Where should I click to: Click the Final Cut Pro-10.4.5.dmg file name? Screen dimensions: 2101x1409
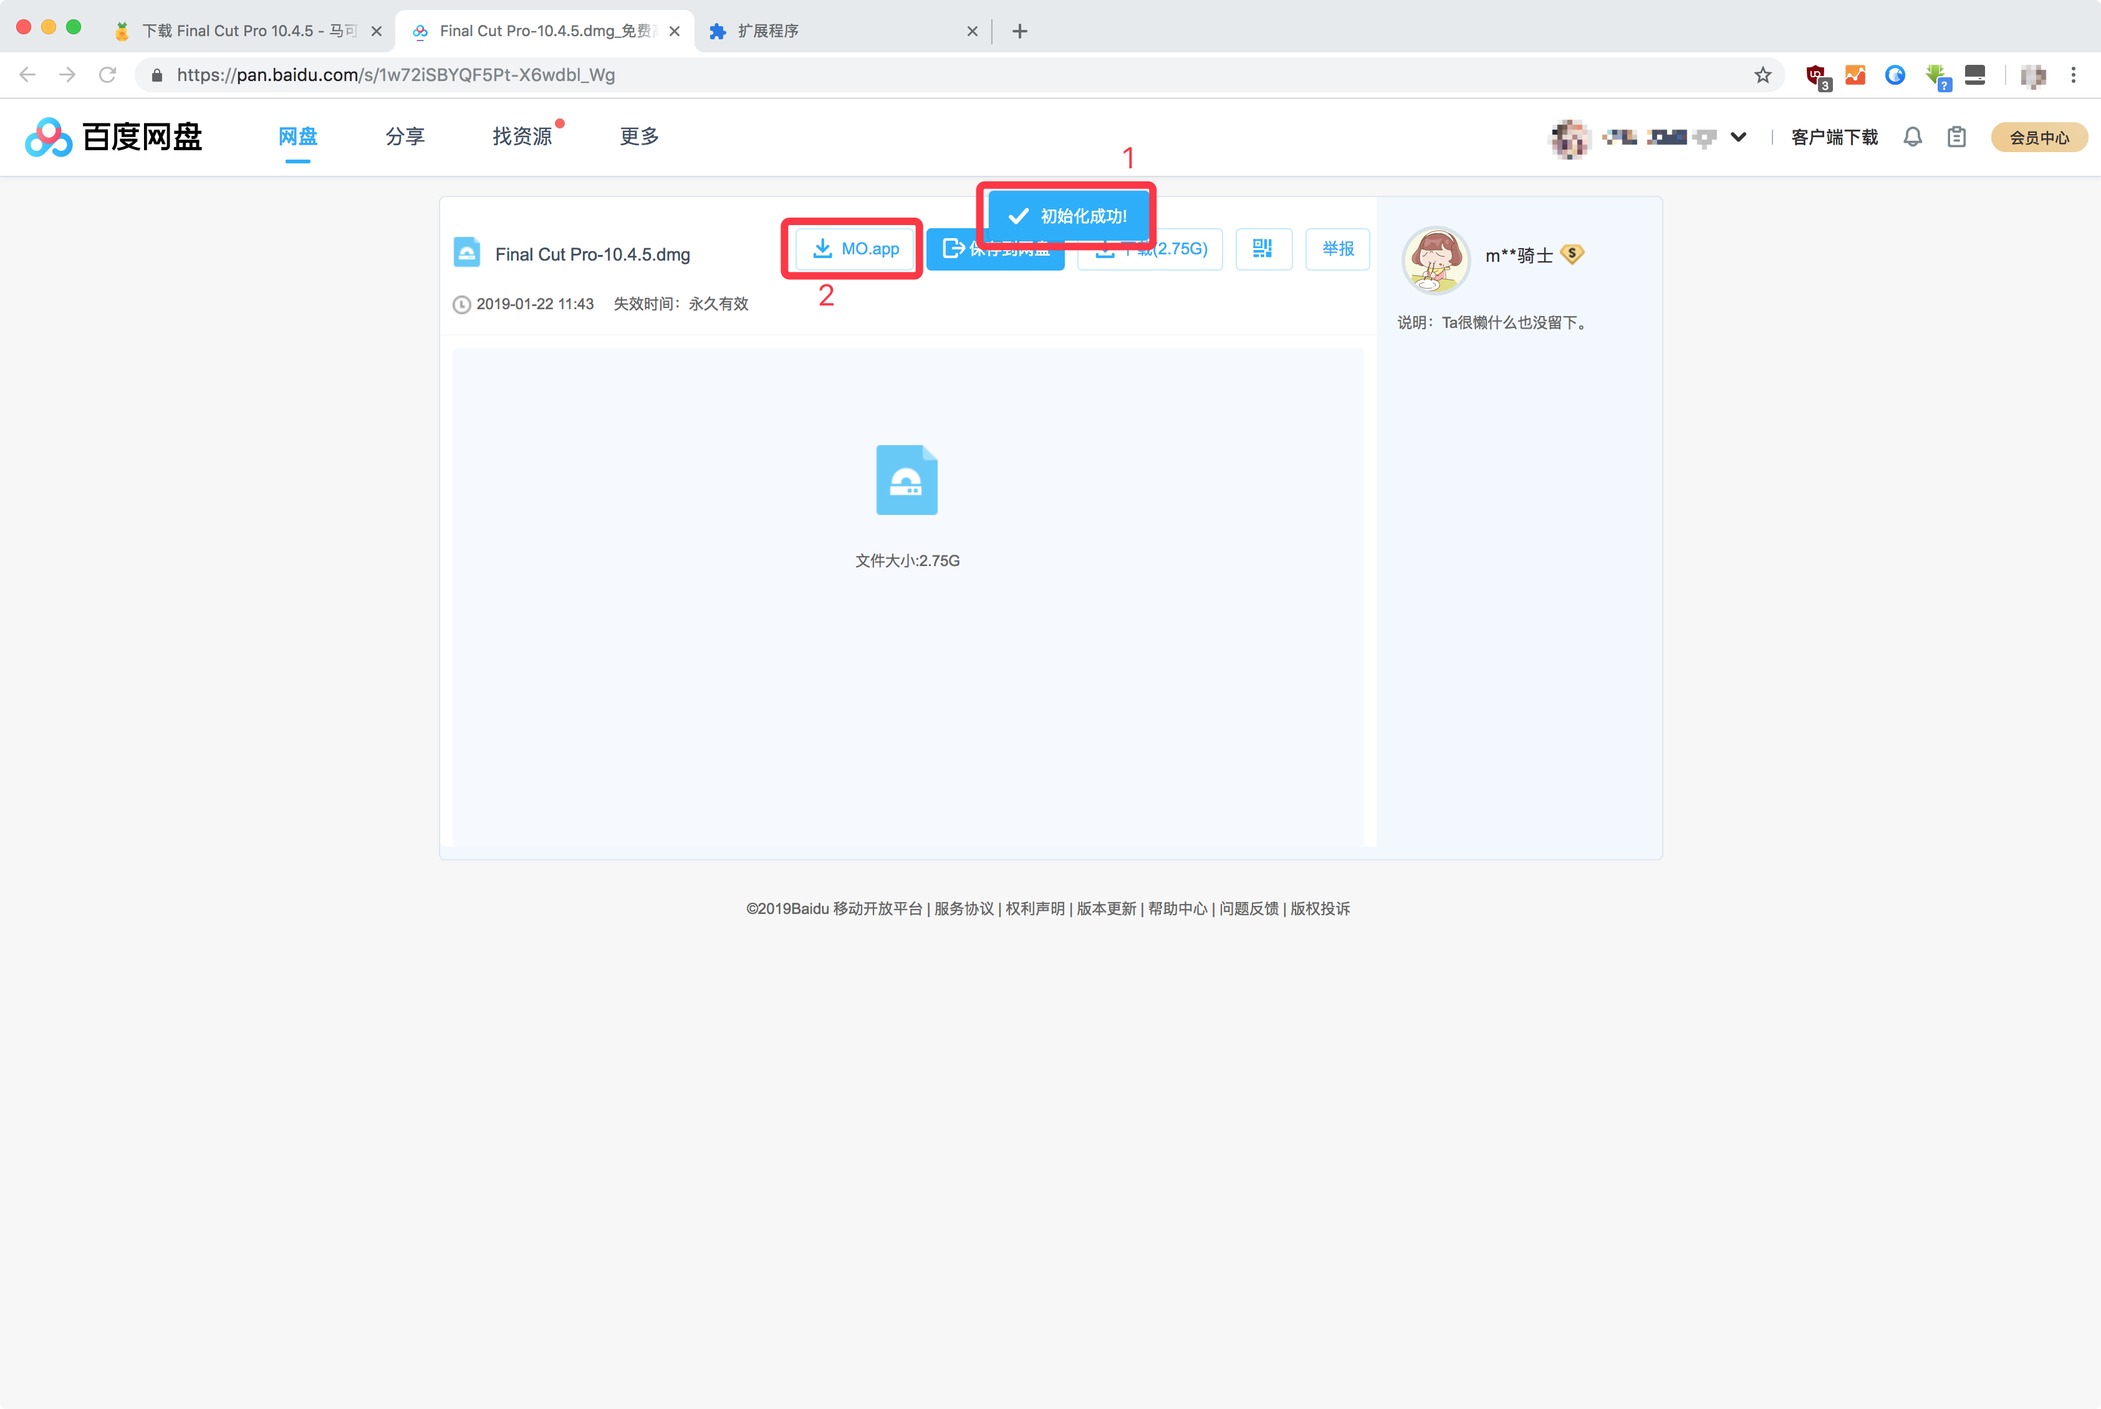(592, 254)
